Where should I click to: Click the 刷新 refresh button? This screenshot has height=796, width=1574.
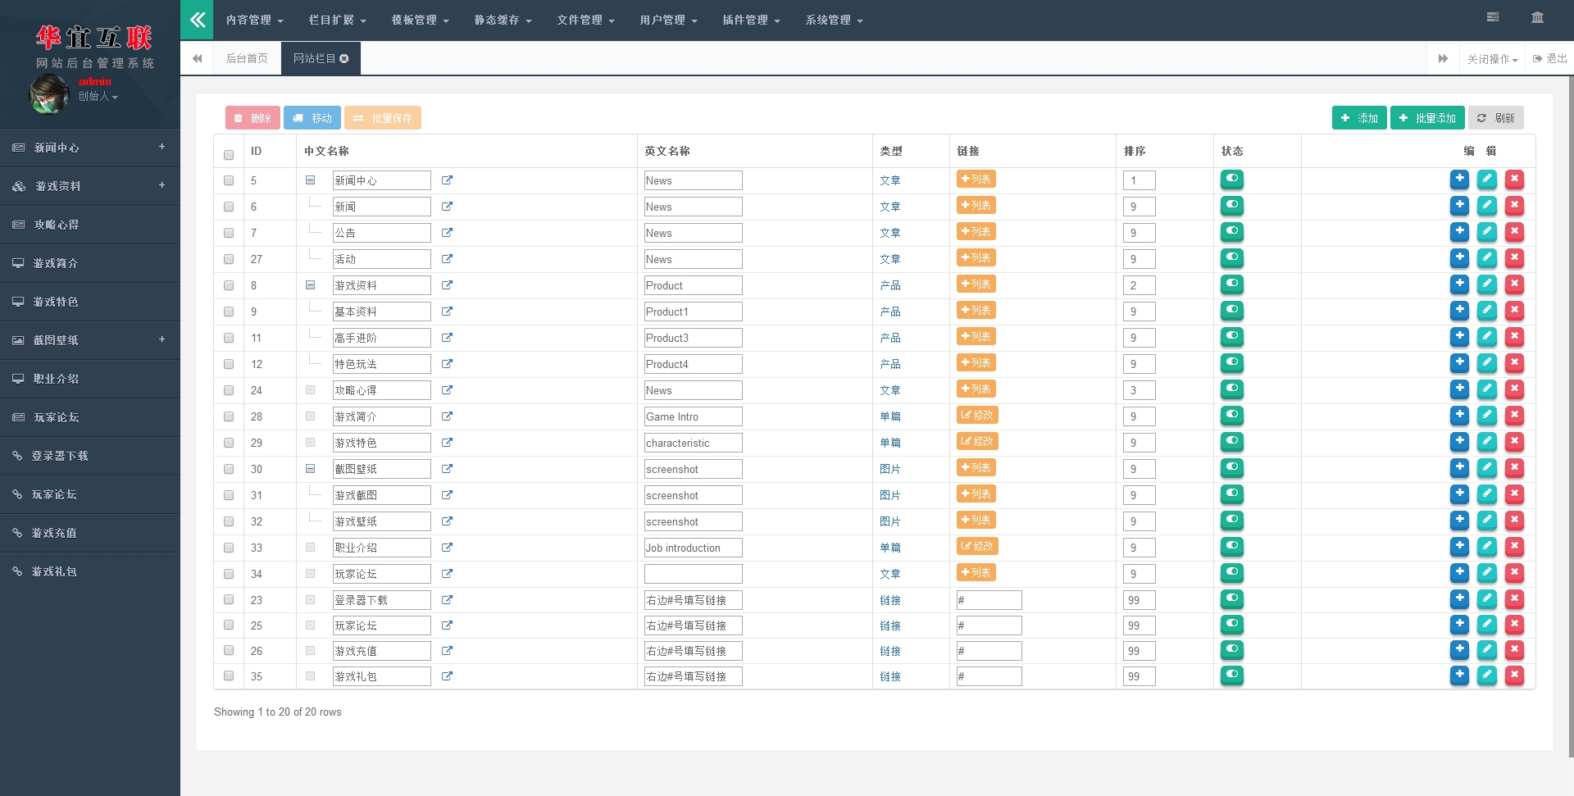coord(1496,118)
